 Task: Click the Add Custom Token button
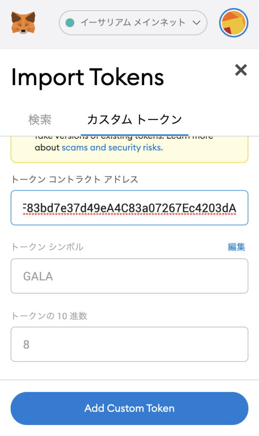[x=129, y=408]
